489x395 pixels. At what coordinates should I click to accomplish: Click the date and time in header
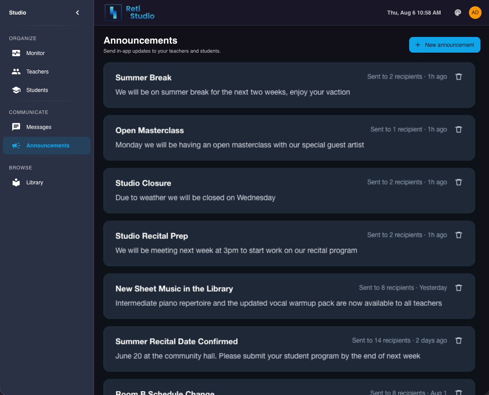point(414,13)
